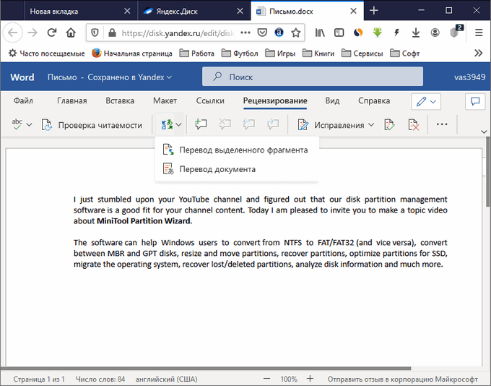491x386 pixels.
Task: Go to browser home page
Action: (x=71, y=33)
